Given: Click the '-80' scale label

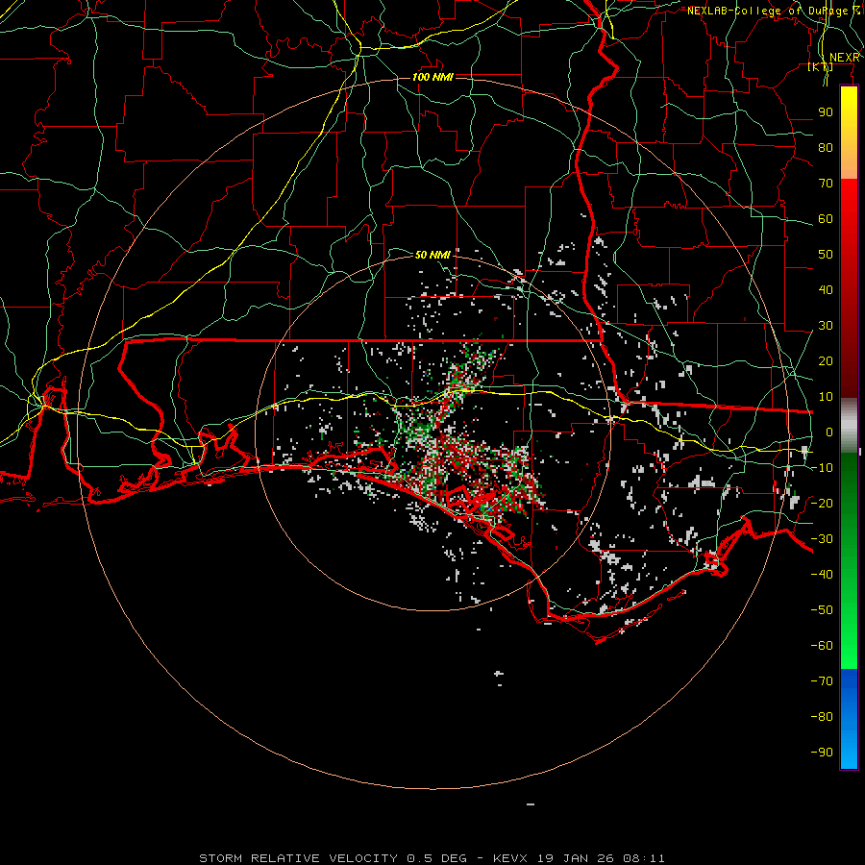Looking at the screenshot, I should coord(822,717).
